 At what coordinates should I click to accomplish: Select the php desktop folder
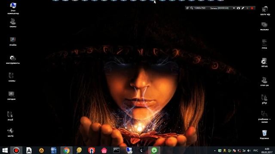point(264,99)
